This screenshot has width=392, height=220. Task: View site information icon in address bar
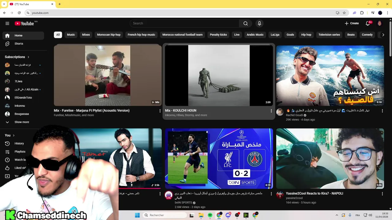(x=28, y=13)
